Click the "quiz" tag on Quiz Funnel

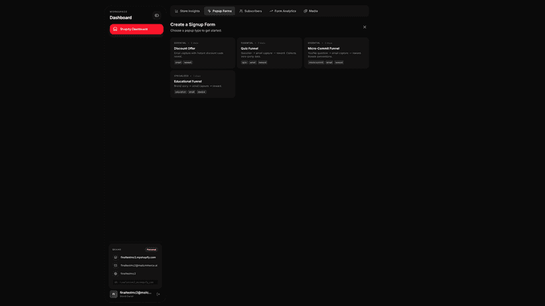point(244,62)
